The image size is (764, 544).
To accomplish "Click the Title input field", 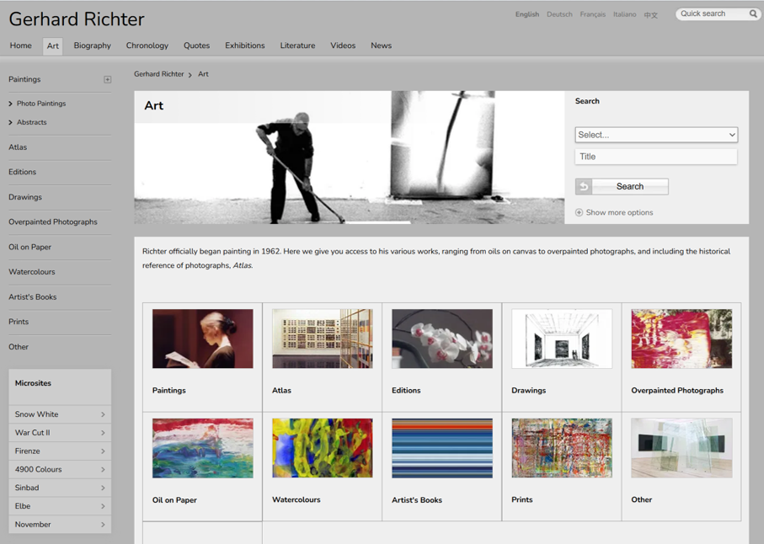I will coord(655,157).
